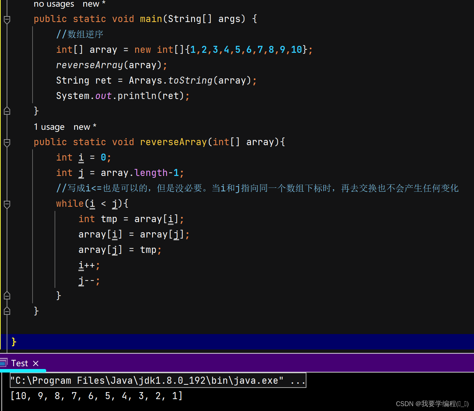This screenshot has width=474, height=411.
Task: Click the 'no usages' hint above main
Action: coord(54,4)
